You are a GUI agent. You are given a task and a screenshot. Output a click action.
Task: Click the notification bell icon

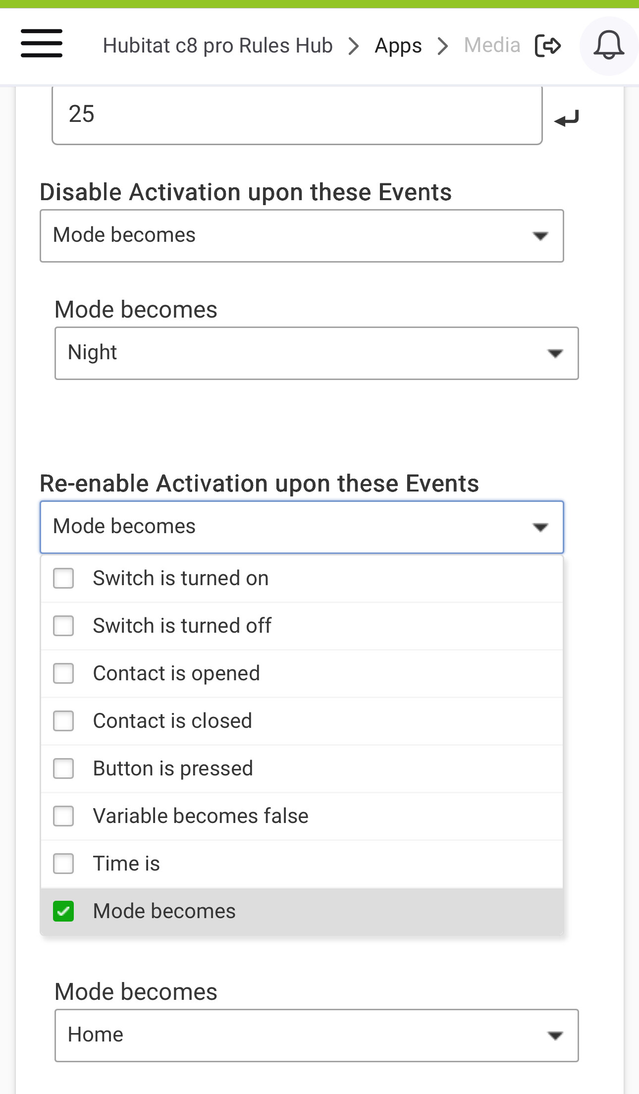coord(608,46)
